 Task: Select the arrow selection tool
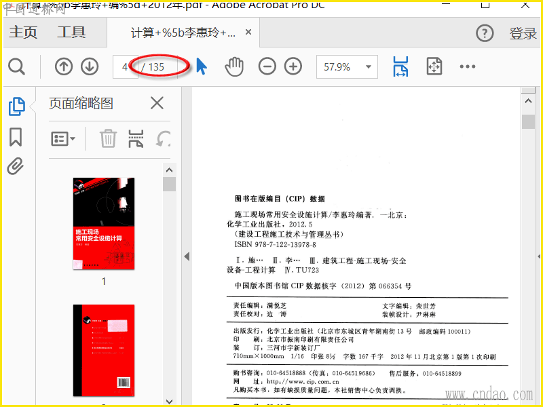coord(201,66)
